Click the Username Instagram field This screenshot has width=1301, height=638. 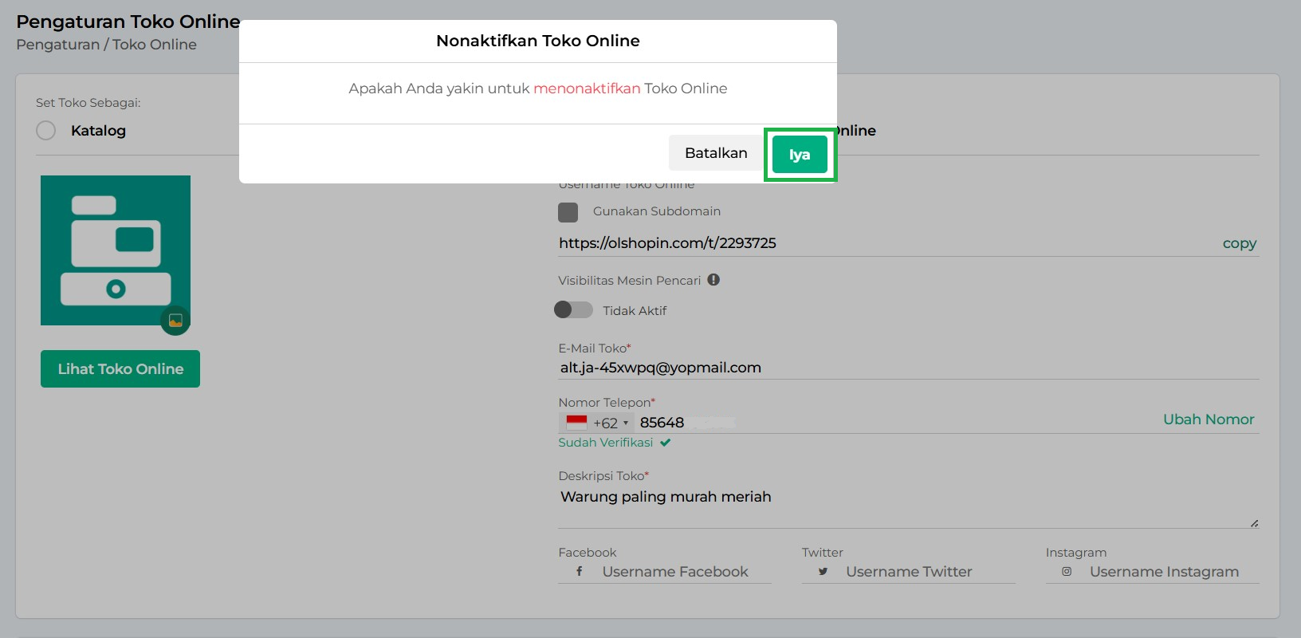point(1164,572)
